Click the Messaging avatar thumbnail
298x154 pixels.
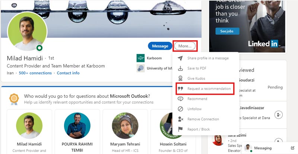(248, 148)
